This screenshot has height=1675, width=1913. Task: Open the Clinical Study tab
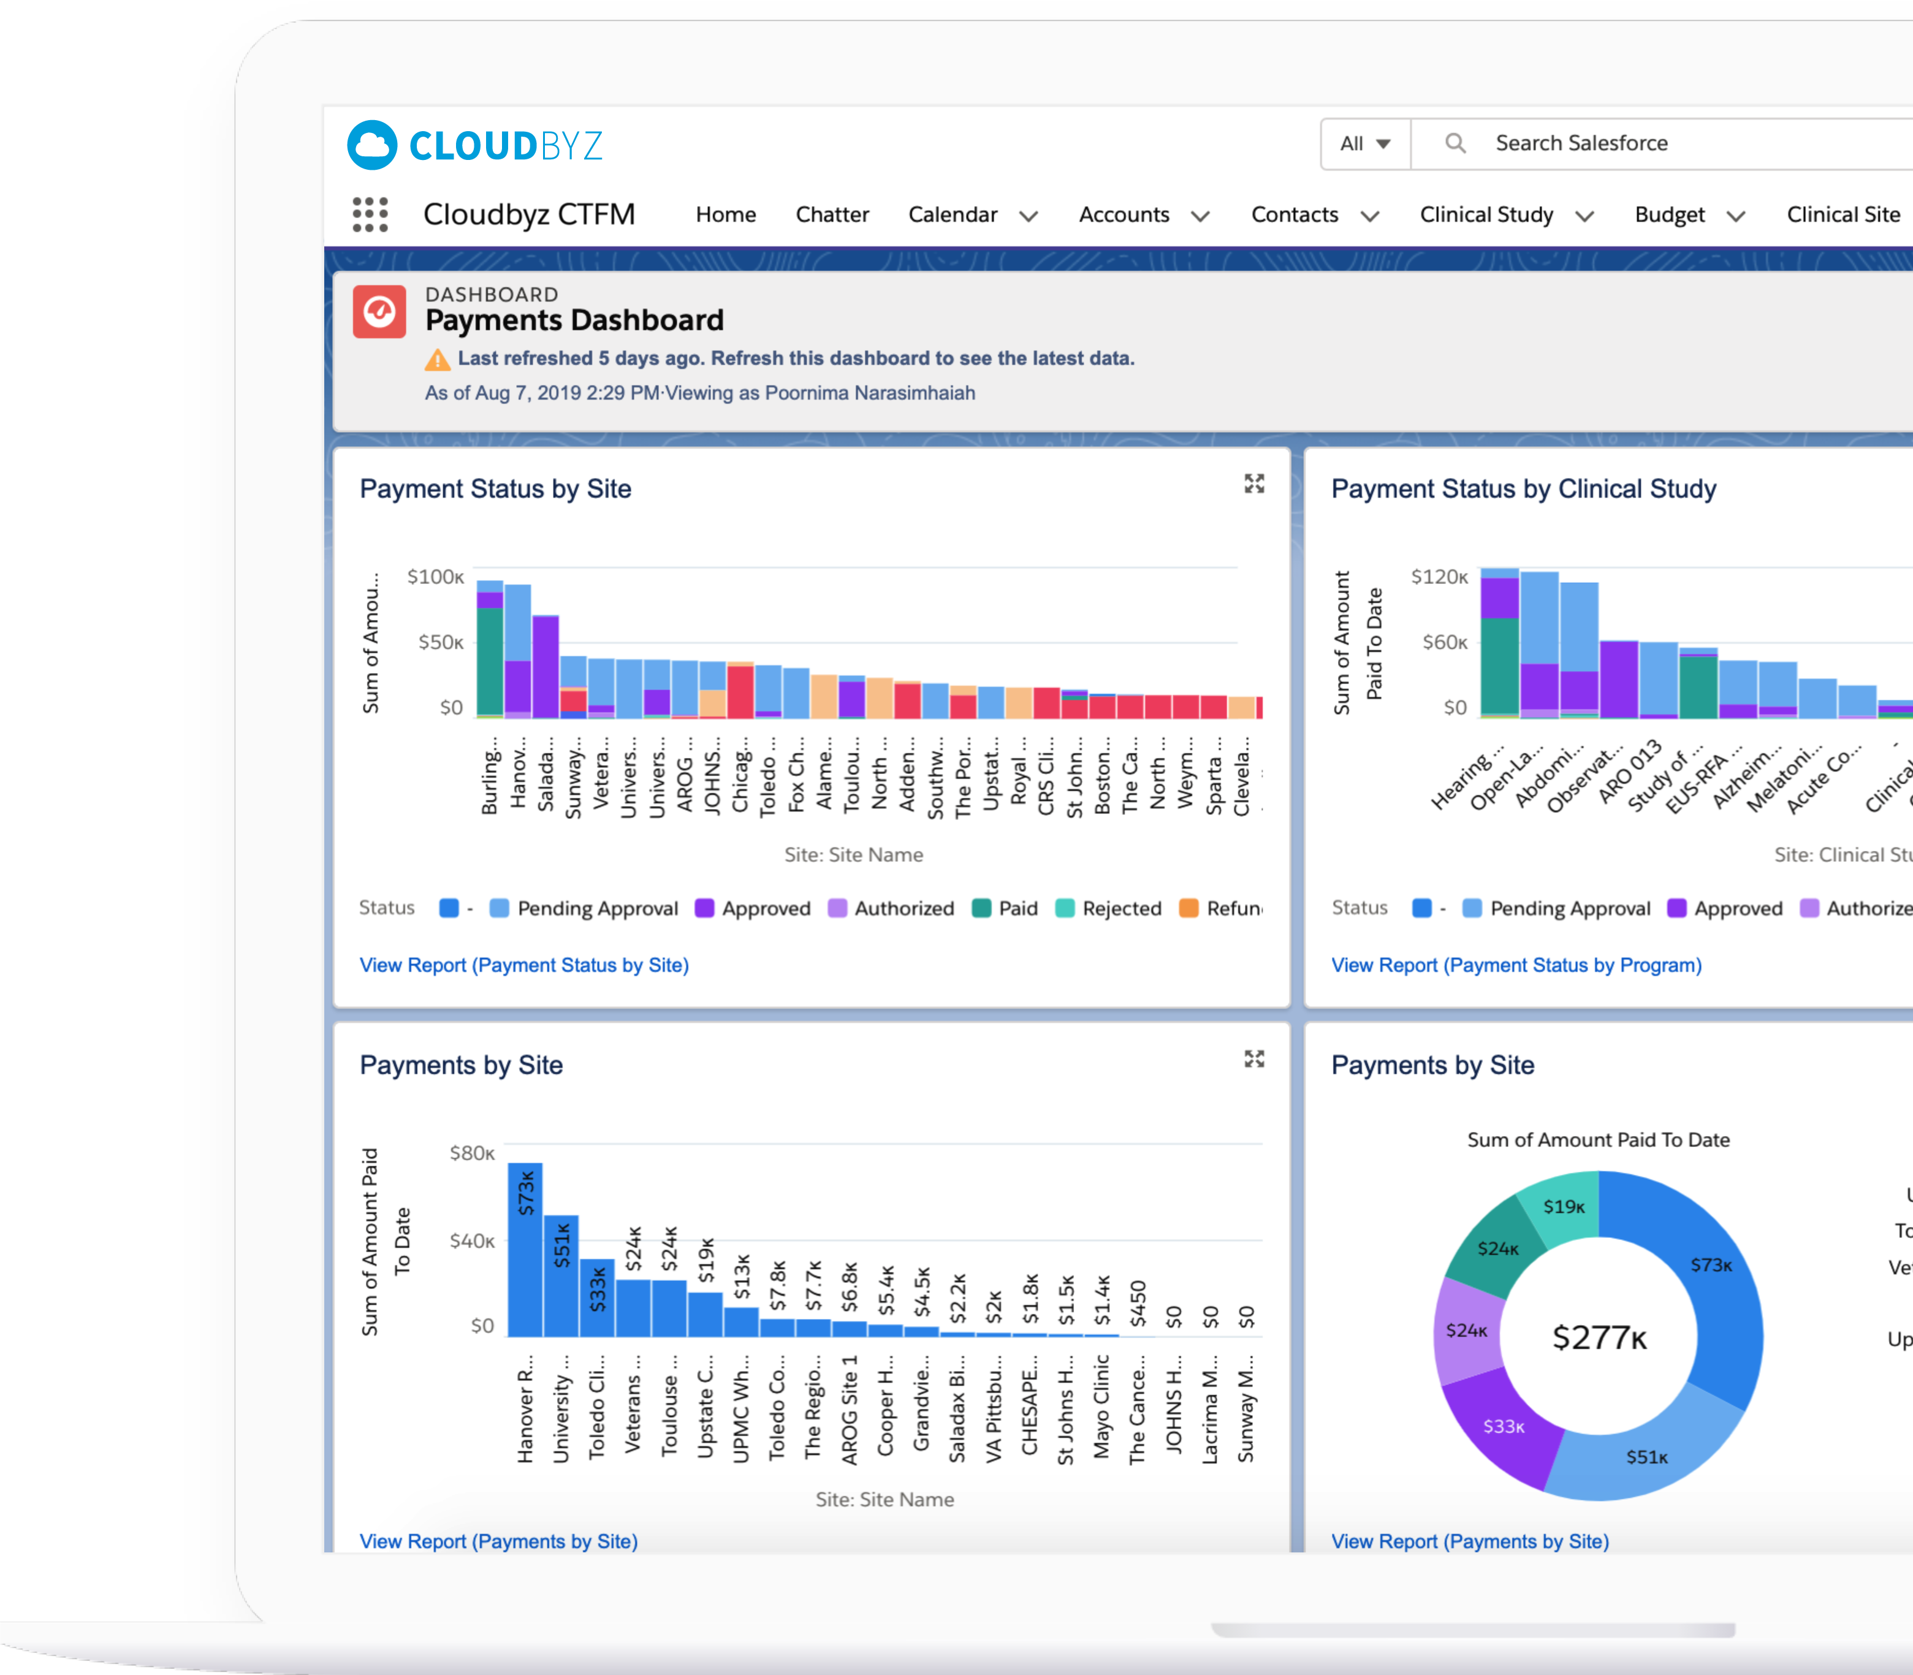(1486, 215)
